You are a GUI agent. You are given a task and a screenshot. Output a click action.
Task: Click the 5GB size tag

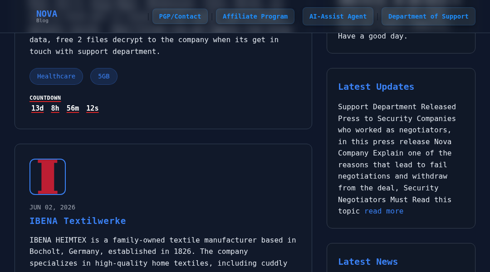click(104, 76)
